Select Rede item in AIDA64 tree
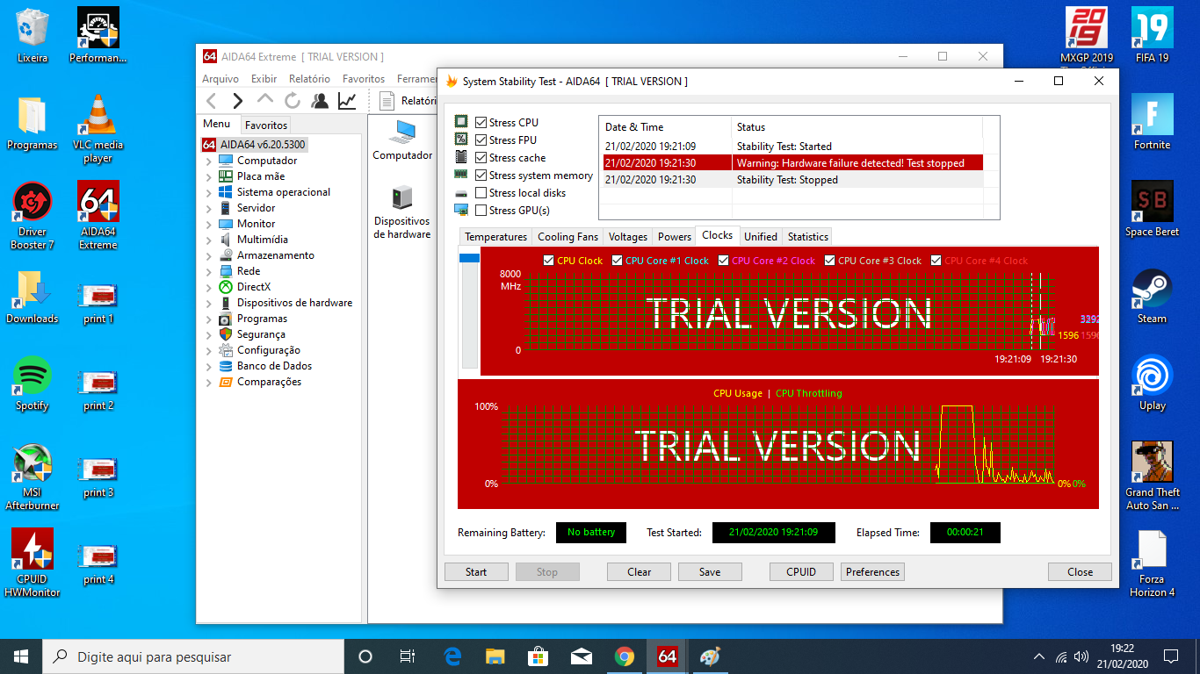The width and height of the screenshot is (1200, 674). point(249,272)
